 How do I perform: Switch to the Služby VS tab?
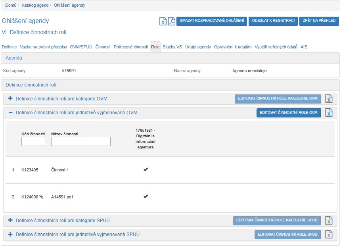172,47
